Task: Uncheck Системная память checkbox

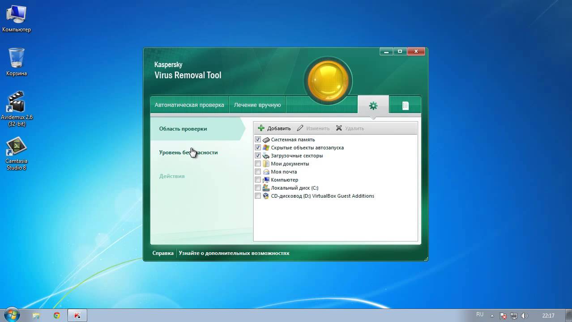Action: [x=258, y=140]
